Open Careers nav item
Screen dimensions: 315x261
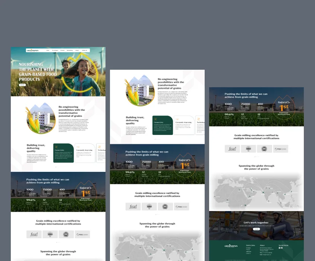pyautogui.click(x=77, y=50)
